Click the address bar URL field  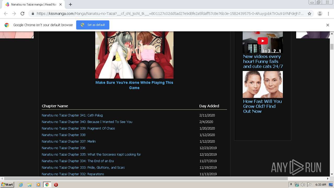[x=170, y=14]
